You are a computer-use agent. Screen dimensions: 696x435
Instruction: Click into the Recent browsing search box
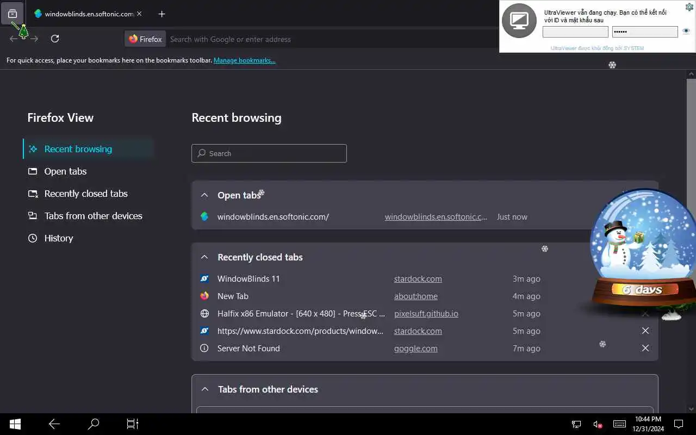click(x=269, y=153)
